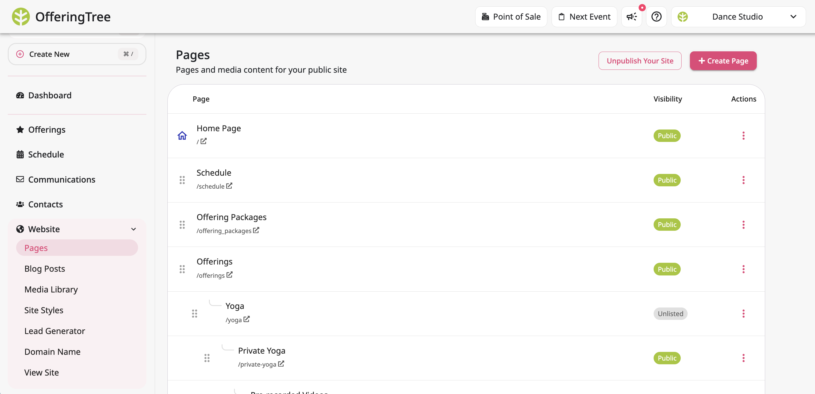Click the Public badge for Offerings row
The width and height of the screenshot is (815, 394).
click(x=667, y=269)
